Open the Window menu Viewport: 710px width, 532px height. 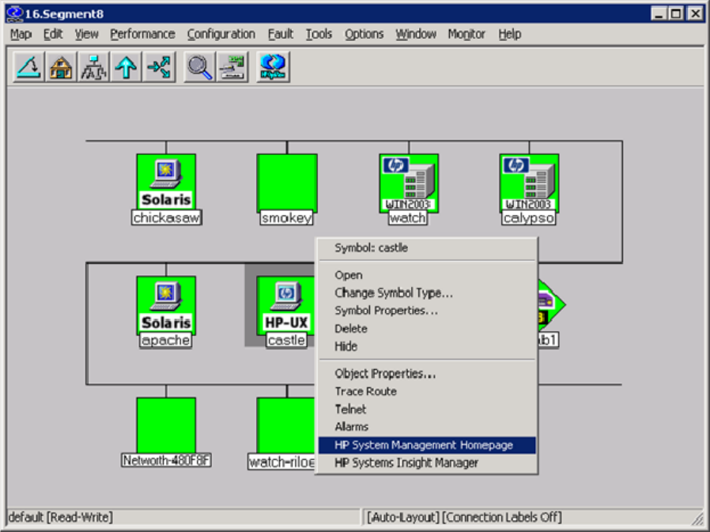[416, 34]
